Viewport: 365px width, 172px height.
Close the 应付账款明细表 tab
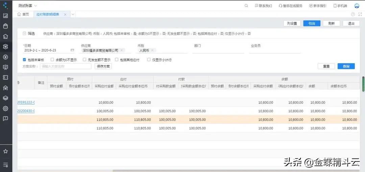[x=65, y=15]
